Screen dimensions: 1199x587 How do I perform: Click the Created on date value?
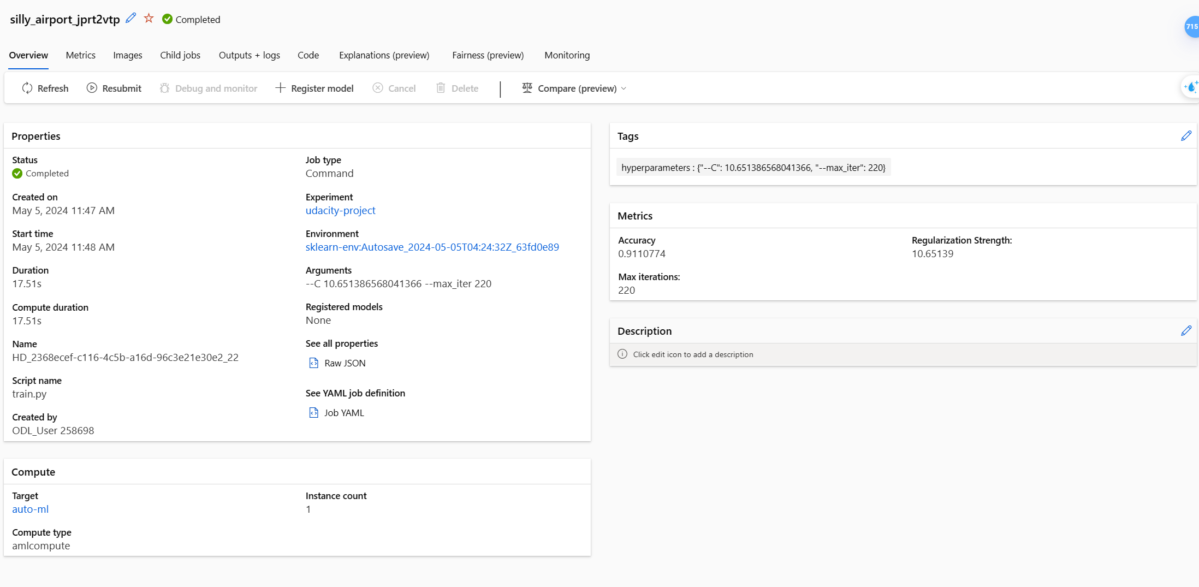(63, 210)
